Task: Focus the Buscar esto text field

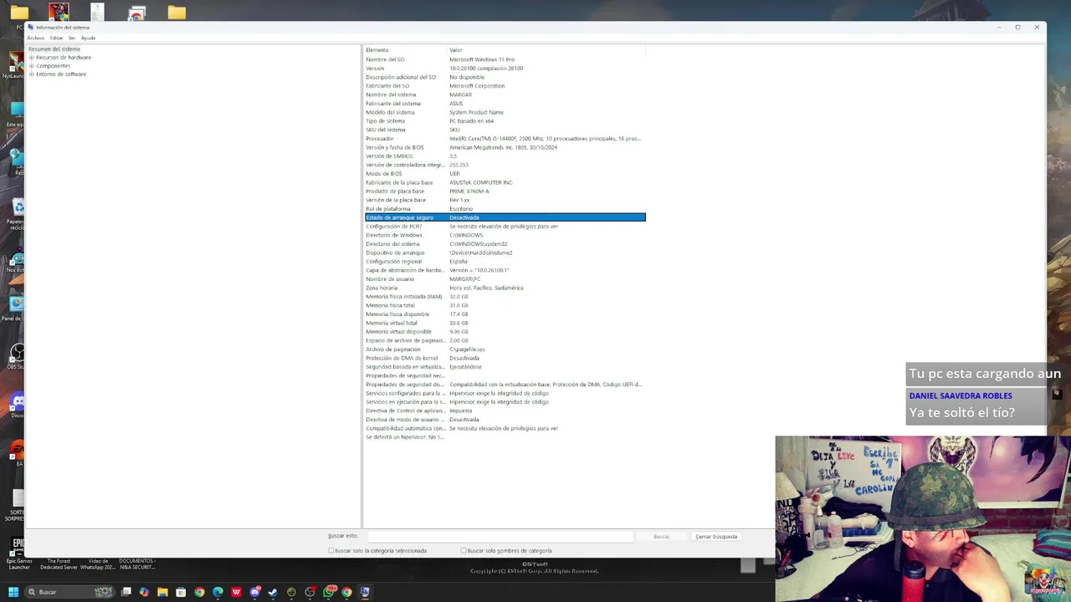Action: 500,536
